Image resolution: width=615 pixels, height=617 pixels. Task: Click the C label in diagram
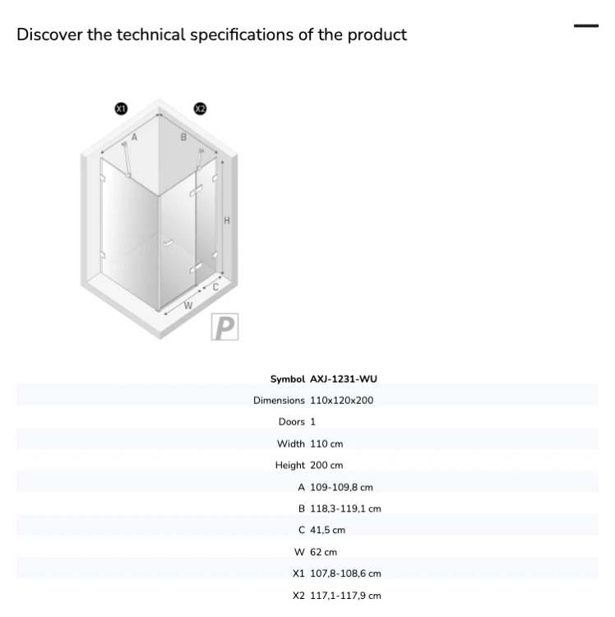pyautogui.click(x=215, y=287)
